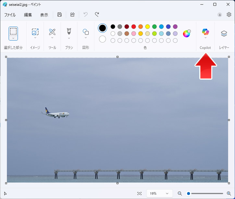Open the Tools pencil and eraser icon
Viewport: 235px width, 199px height.
[x=52, y=32]
